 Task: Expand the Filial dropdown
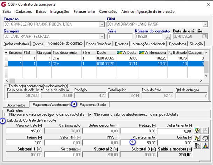click(x=205, y=25)
